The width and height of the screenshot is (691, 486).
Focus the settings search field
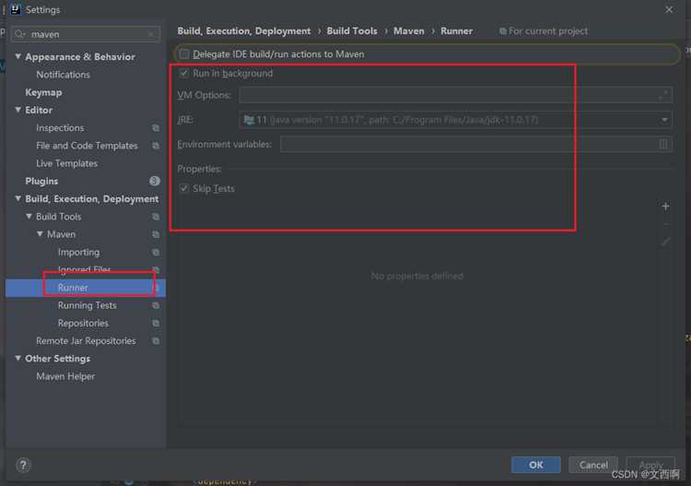[86, 34]
